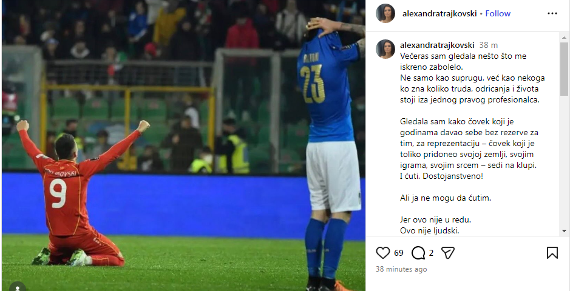Like the post with the heart icon
This screenshot has height=291, width=570.
pos(383,253)
